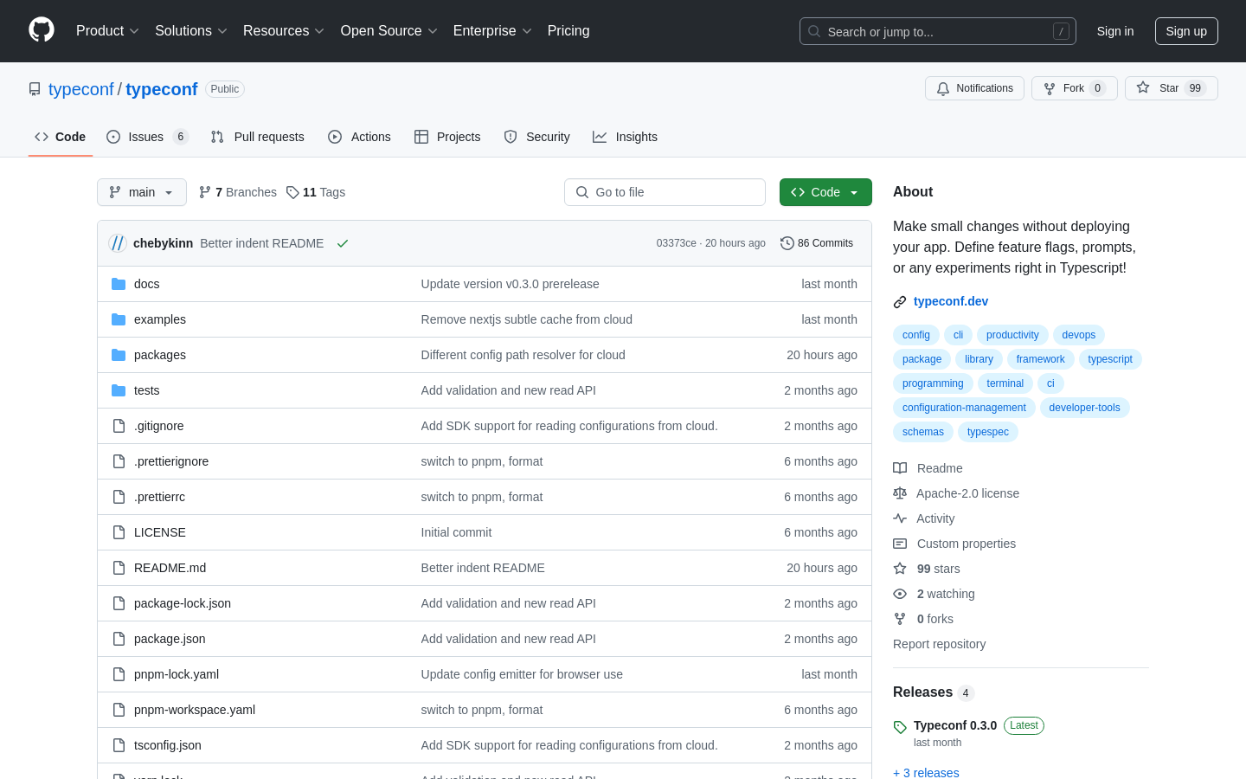This screenshot has width=1246, height=779.
Task: Click the green commit status checkmark
Action: click(343, 243)
